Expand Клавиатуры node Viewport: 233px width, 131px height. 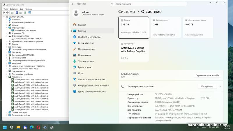[7, 47]
